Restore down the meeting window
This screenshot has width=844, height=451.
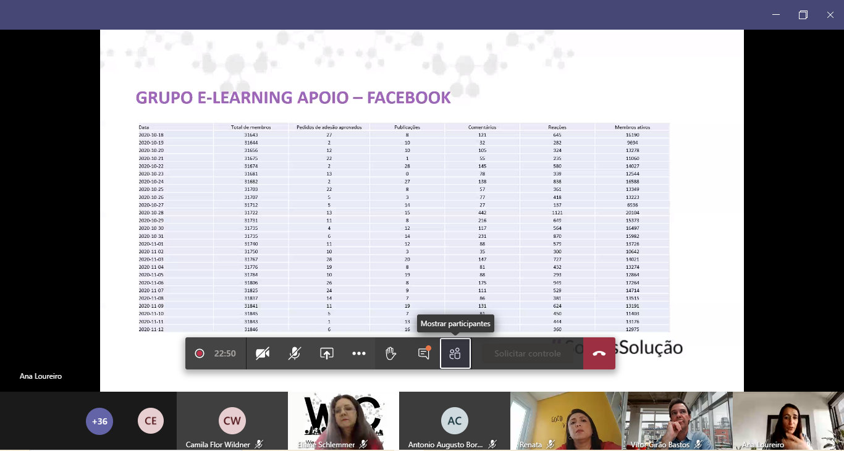(803, 15)
